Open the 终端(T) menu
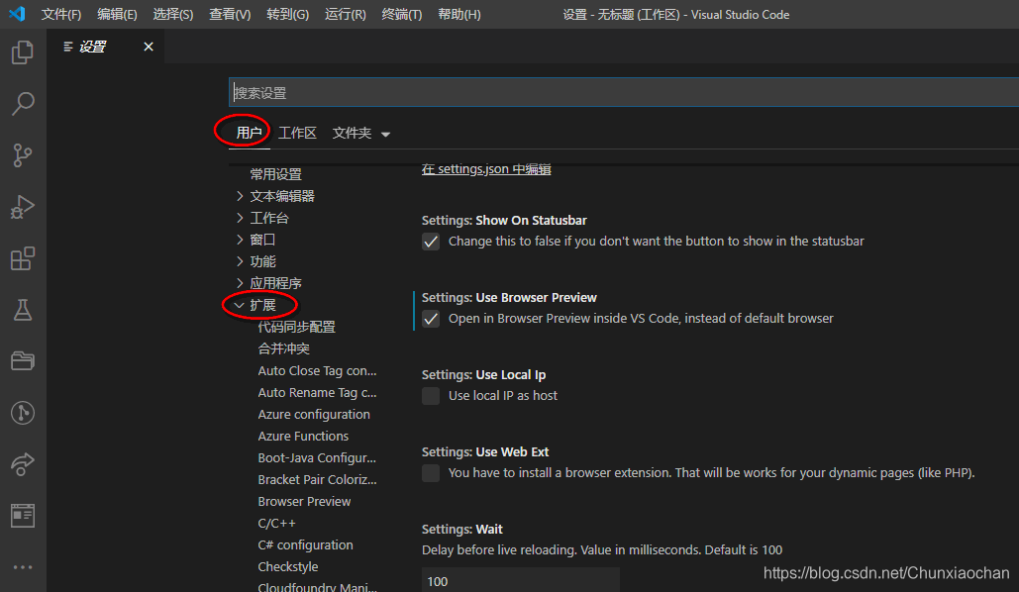Screen dimensions: 1019x592 click(402, 14)
